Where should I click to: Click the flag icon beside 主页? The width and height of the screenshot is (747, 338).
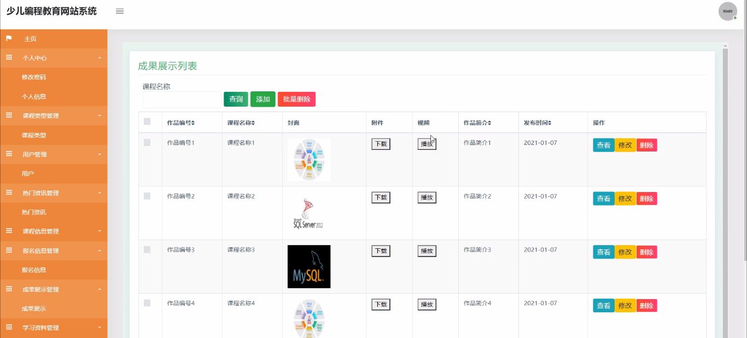[x=9, y=38]
